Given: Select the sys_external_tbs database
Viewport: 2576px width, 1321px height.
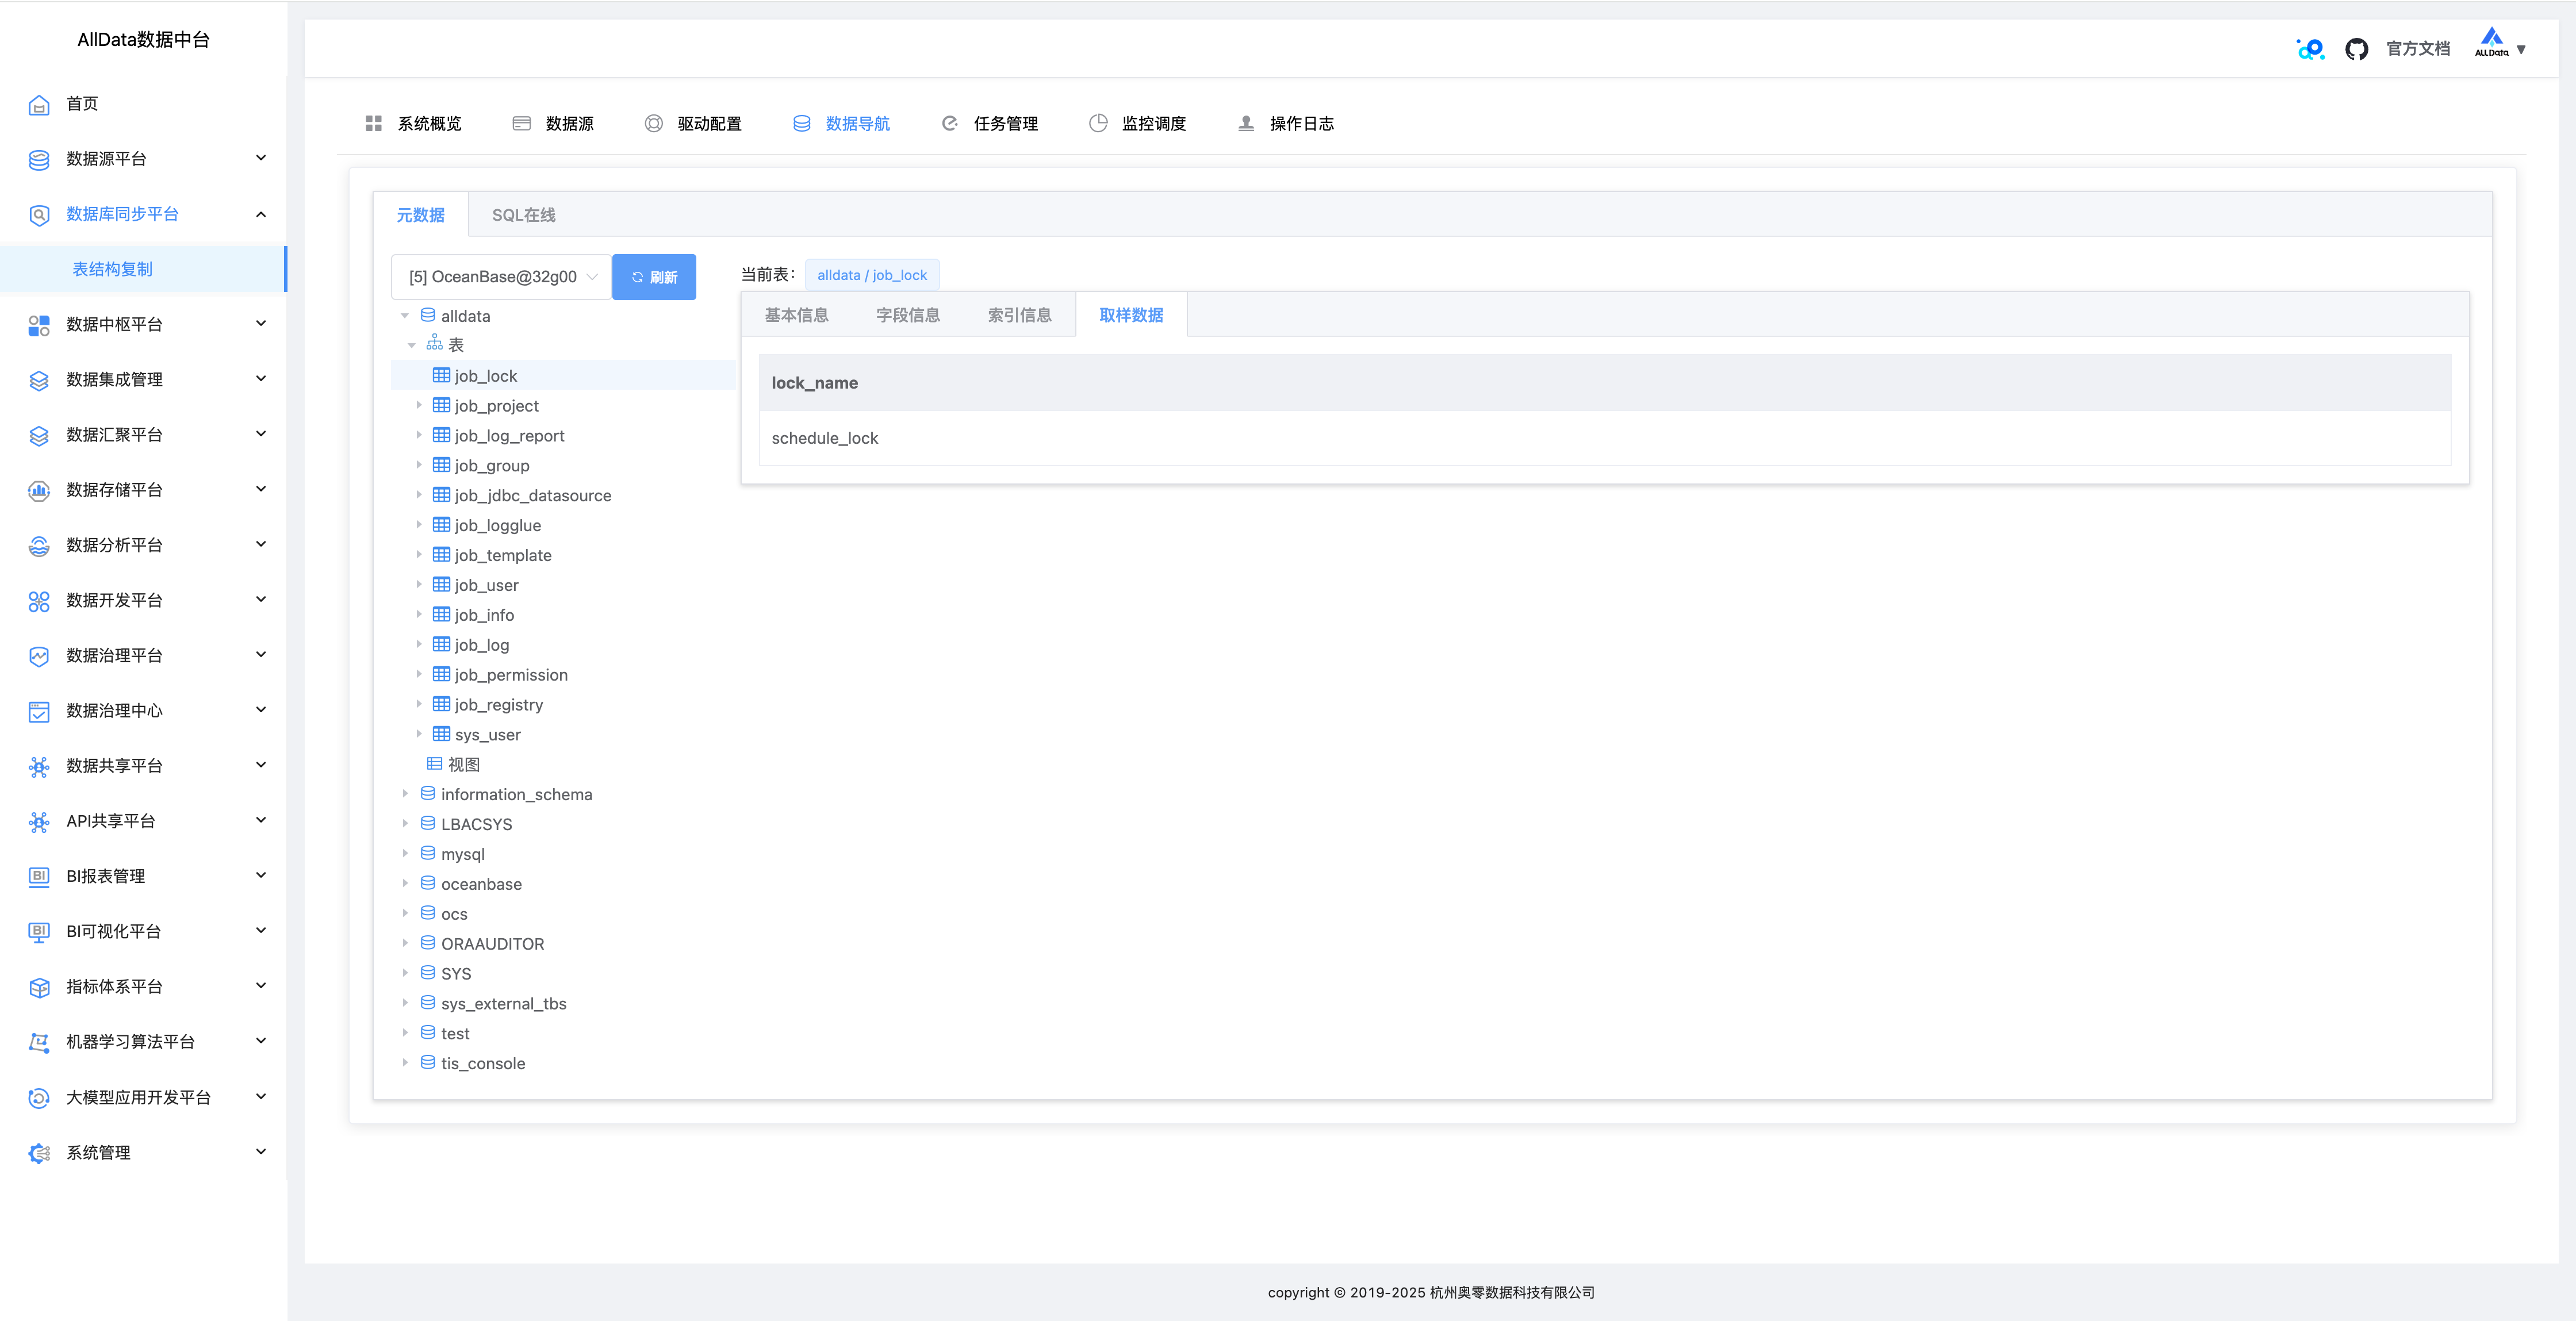Looking at the screenshot, I should click(503, 1003).
